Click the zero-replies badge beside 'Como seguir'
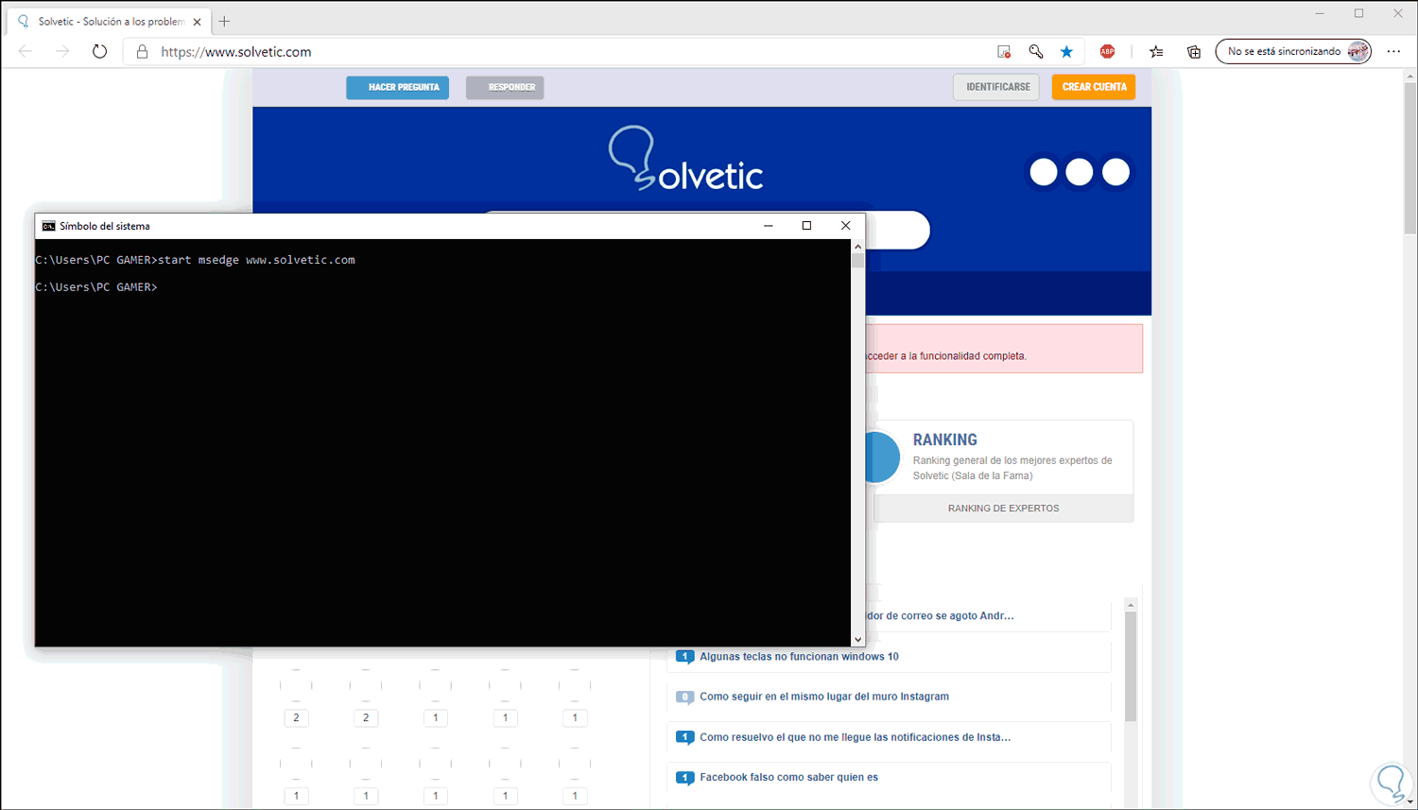 pos(685,698)
